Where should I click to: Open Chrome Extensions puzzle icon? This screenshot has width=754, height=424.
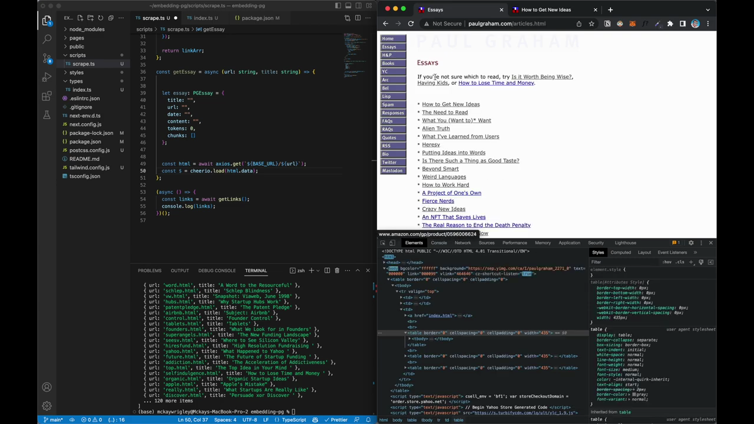coord(670,24)
